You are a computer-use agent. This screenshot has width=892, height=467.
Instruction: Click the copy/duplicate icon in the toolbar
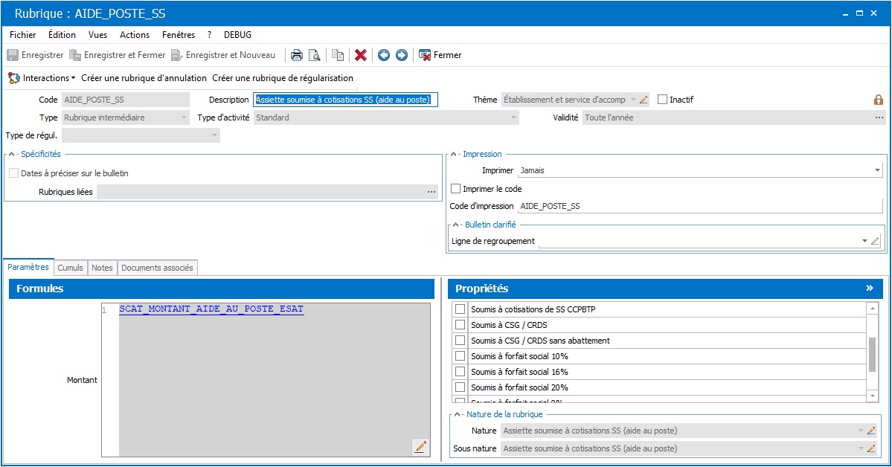[338, 55]
